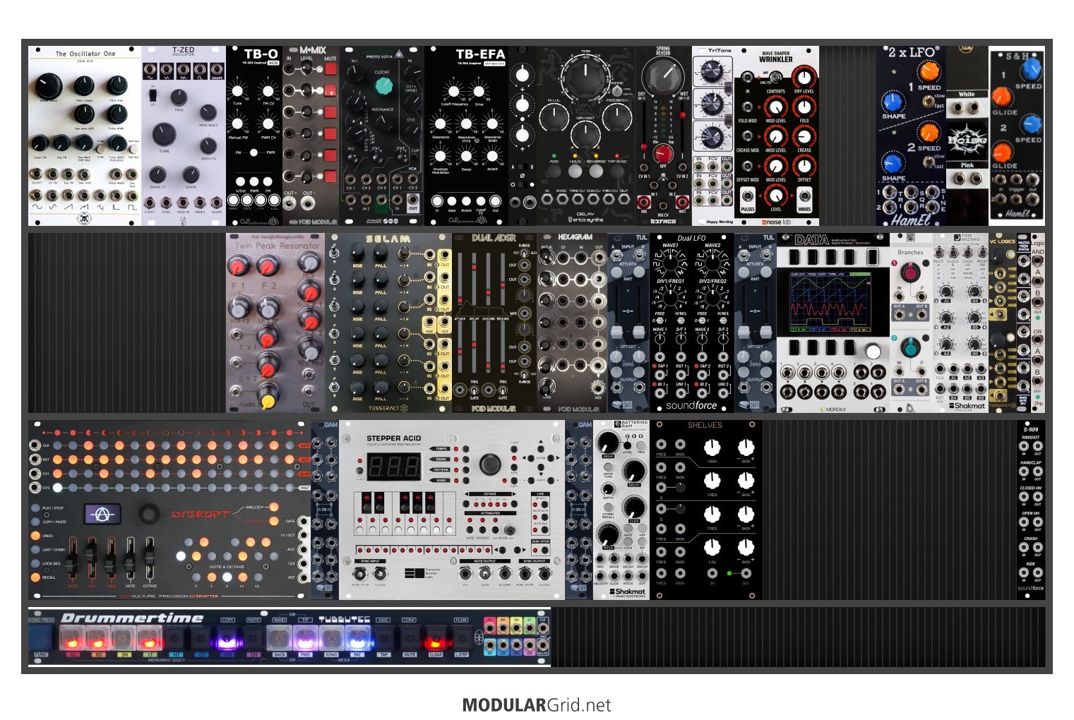
Task: Click the WAVE2 knob on Dual LFO
Action: pyautogui.click(x=712, y=262)
